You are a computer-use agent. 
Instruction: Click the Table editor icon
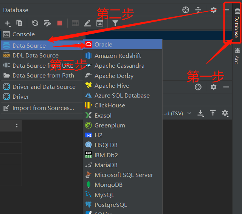[75, 23]
